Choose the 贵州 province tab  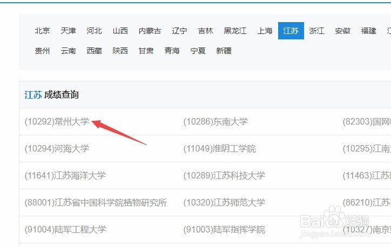click(42, 51)
